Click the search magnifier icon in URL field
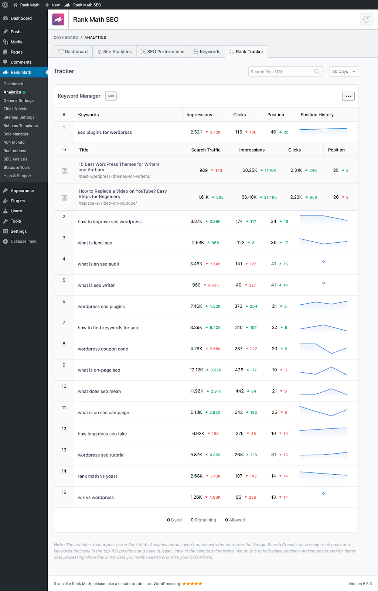 [x=317, y=72]
